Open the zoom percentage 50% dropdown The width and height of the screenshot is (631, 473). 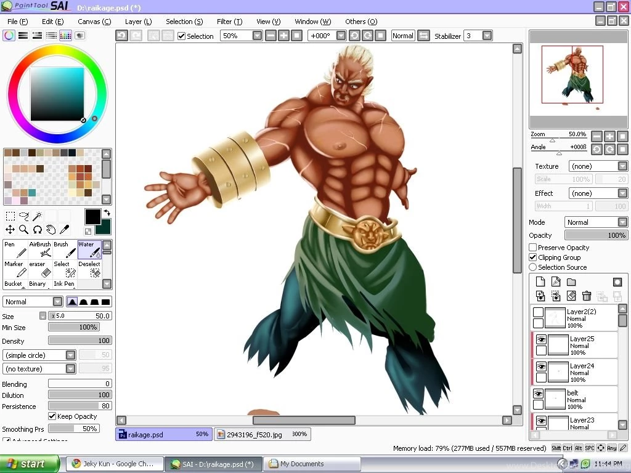coord(257,36)
